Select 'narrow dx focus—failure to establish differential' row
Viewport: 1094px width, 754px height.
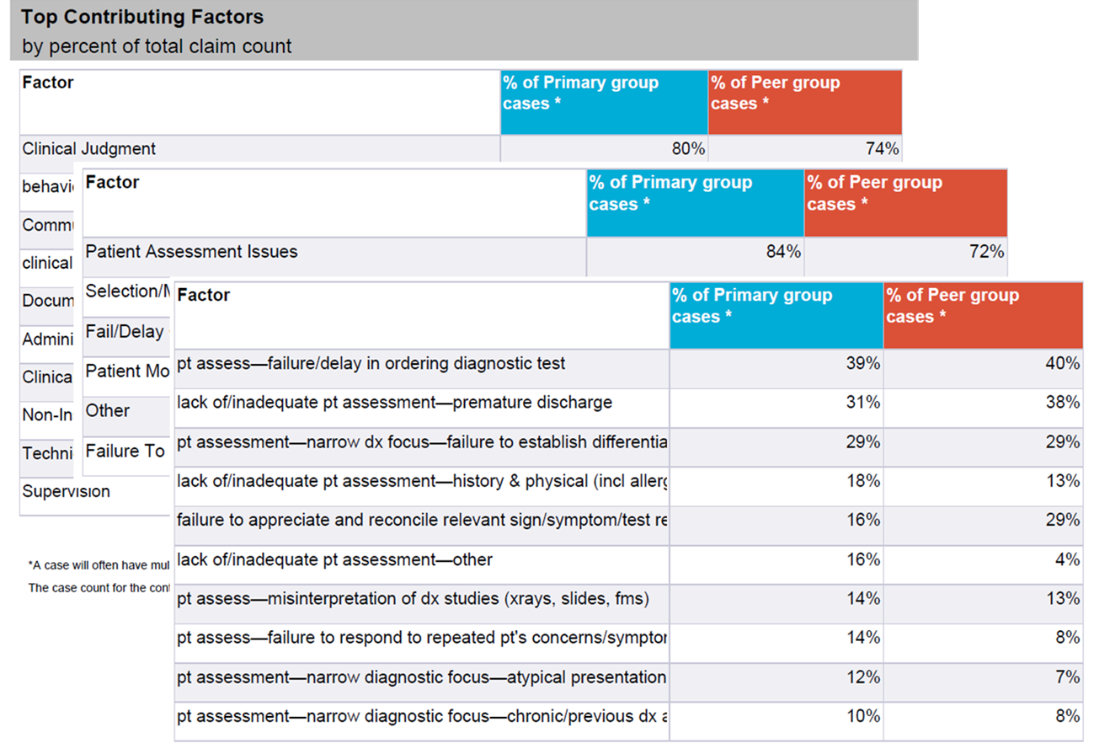[421, 442]
